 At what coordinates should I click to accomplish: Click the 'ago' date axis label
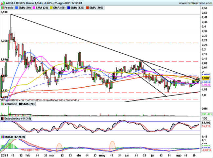pyautogui.click(x=179, y=156)
